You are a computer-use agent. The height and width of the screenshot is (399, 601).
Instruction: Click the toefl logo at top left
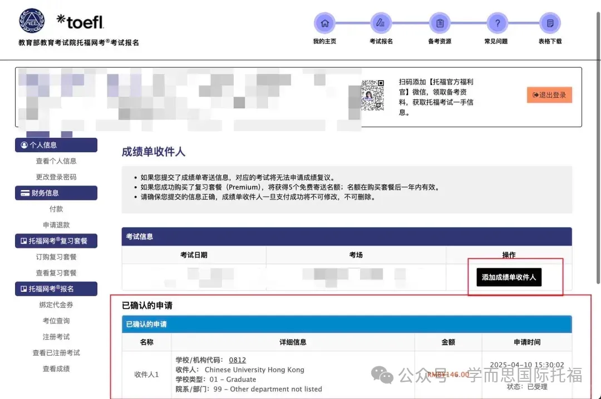coord(80,21)
